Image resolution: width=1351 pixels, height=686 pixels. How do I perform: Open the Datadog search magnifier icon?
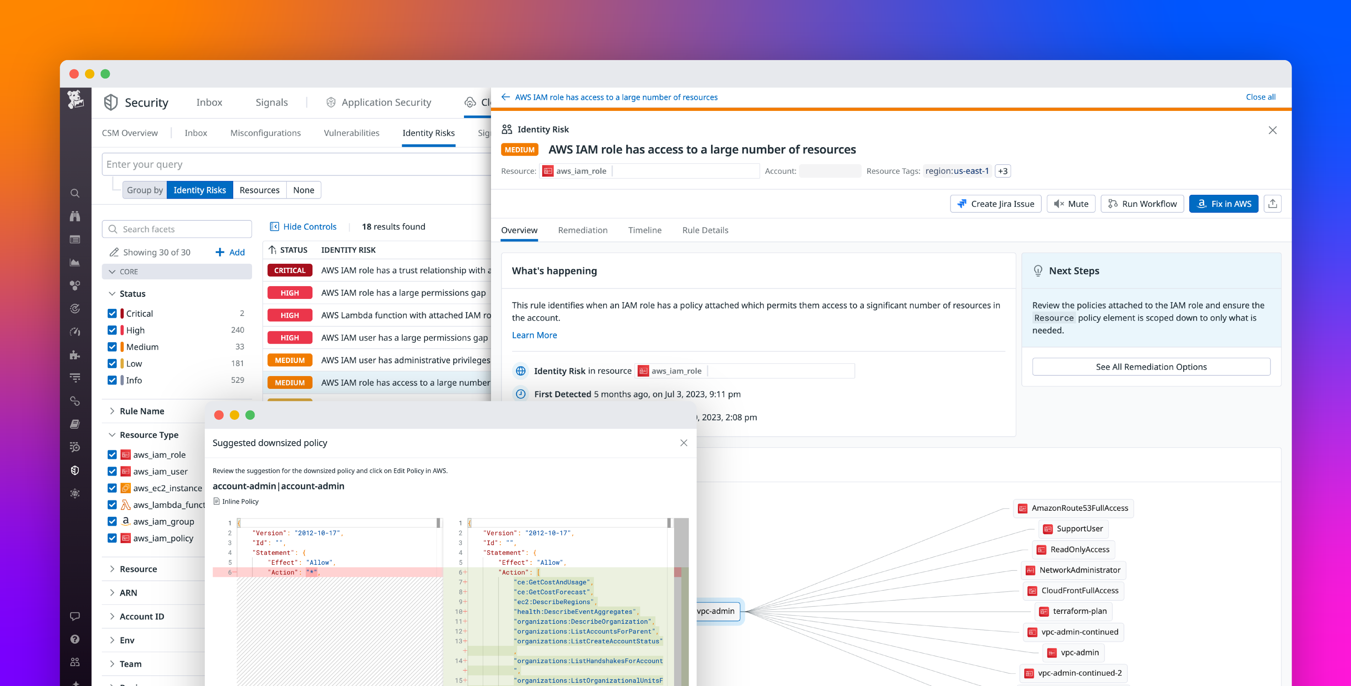(x=75, y=193)
